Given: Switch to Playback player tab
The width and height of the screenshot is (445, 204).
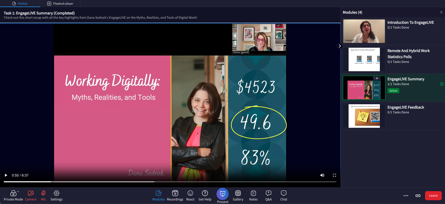Looking at the screenshot, I should tap(60, 4).
